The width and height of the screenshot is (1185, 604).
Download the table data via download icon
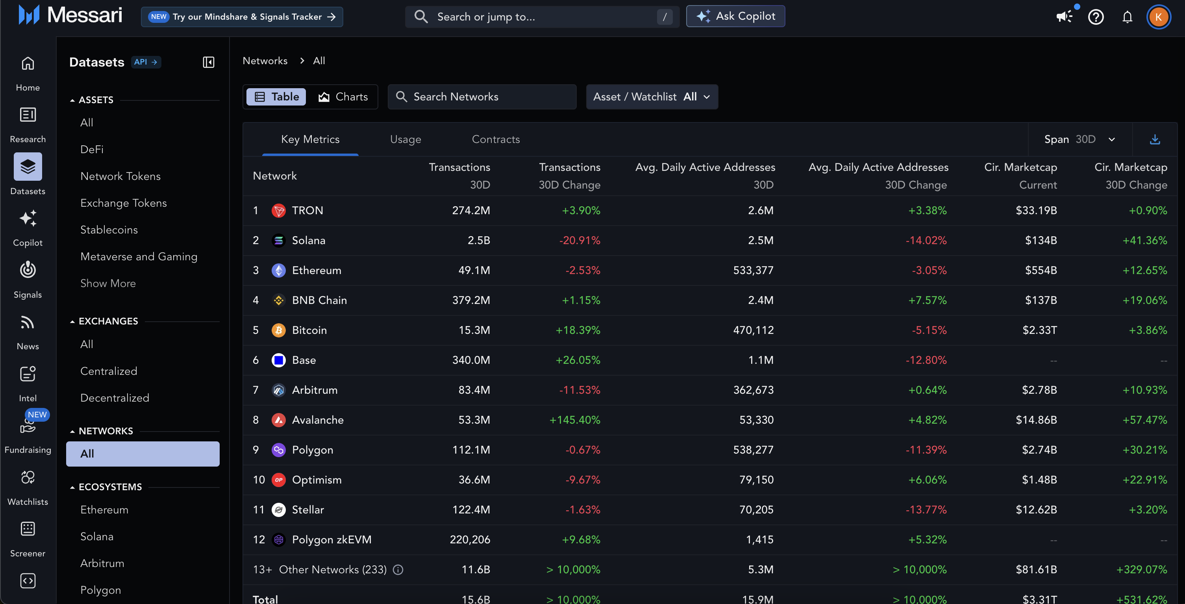click(1155, 139)
